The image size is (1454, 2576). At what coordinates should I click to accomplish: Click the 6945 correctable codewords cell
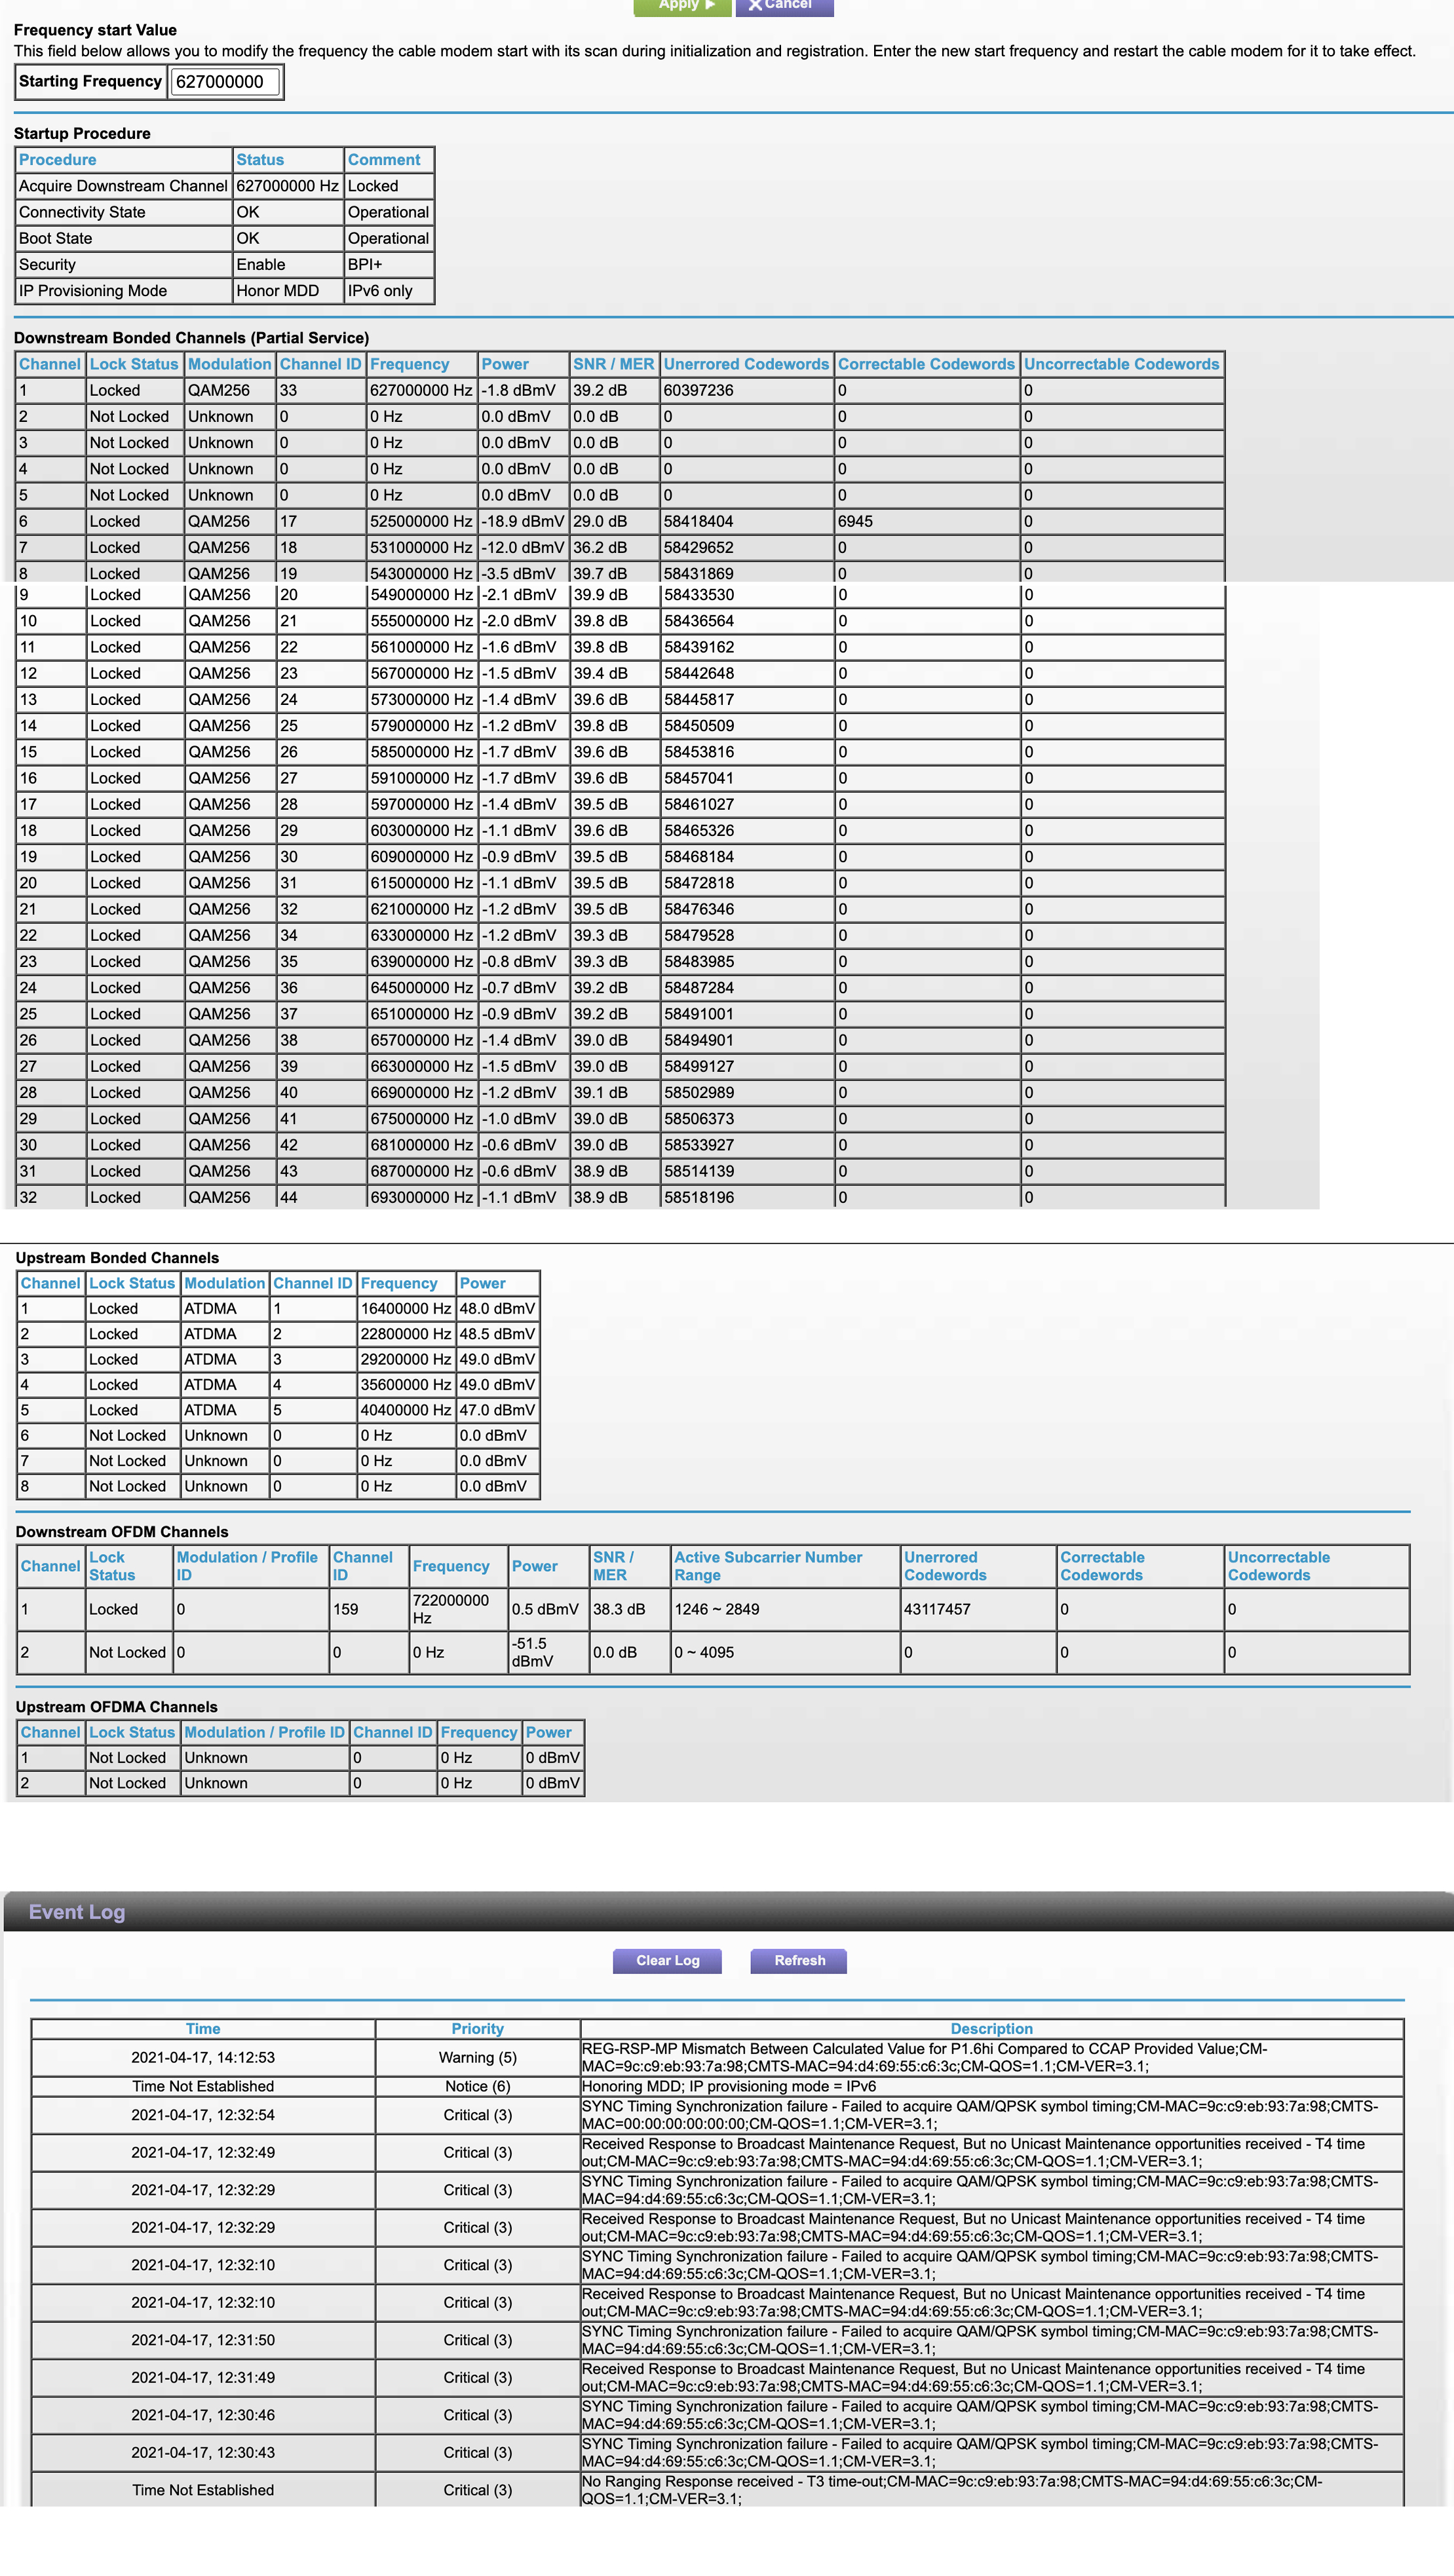click(855, 521)
